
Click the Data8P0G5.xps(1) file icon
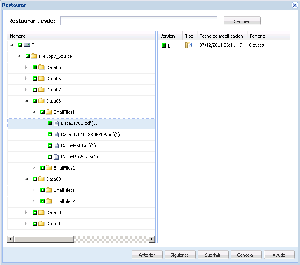[x=56, y=157]
